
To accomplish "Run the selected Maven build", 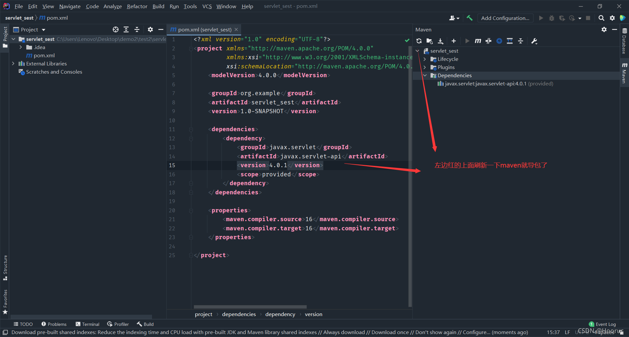I will click(467, 41).
